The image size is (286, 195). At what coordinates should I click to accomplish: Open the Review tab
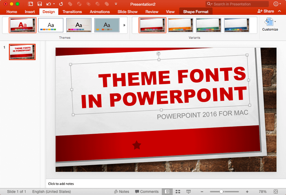[x=152, y=12]
